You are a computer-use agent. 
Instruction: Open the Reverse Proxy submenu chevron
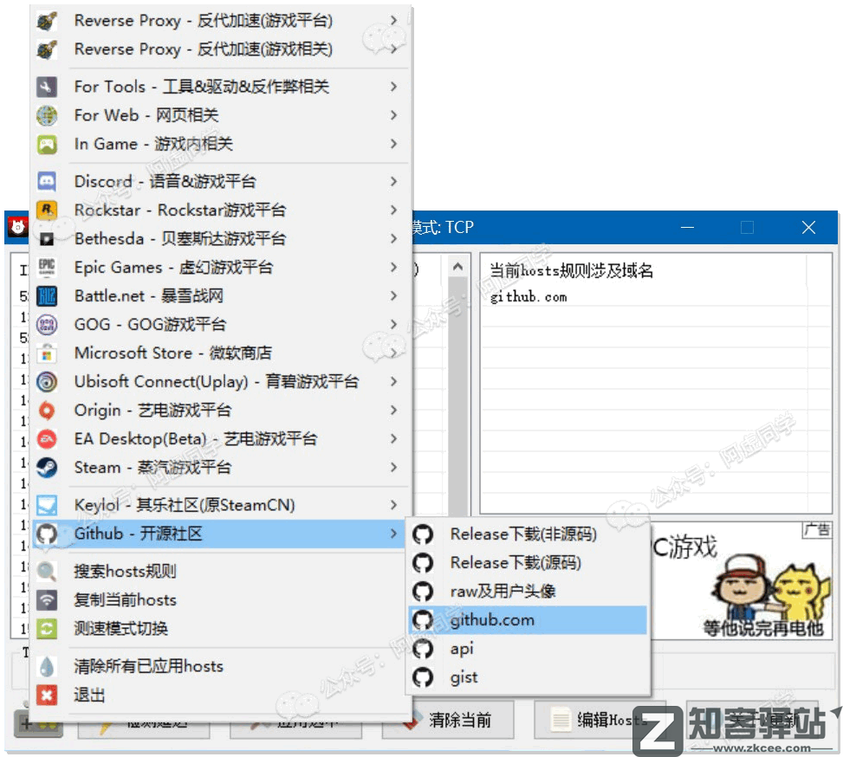393,20
